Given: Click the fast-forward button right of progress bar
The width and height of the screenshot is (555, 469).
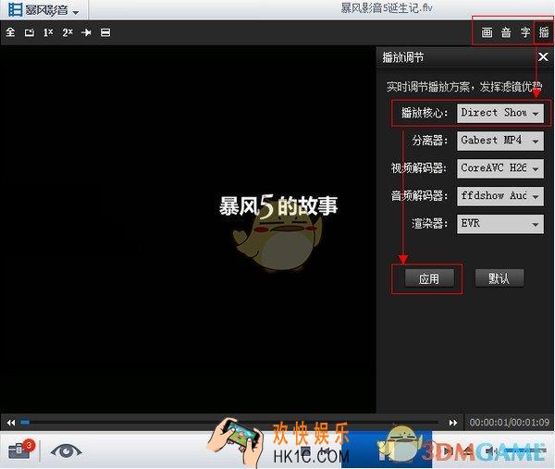Looking at the screenshot, I should pyautogui.click(x=453, y=422).
